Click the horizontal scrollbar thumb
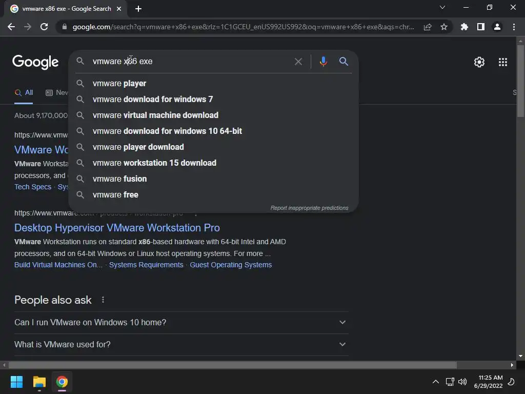 pyautogui.click(x=233, y=365)
